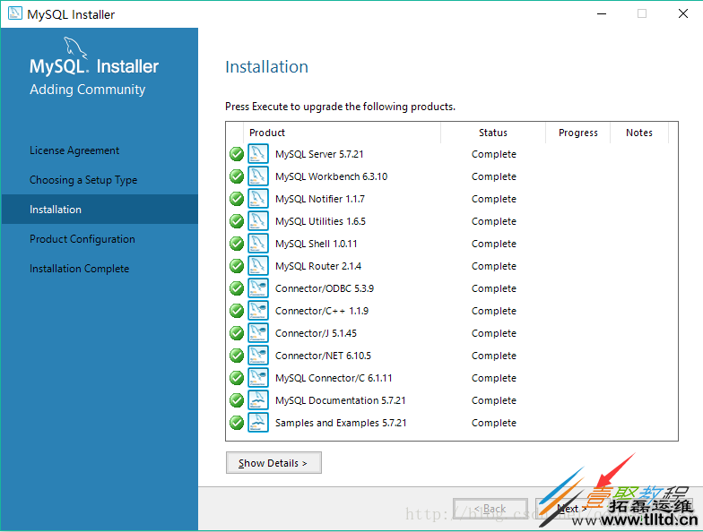
Task: Expand the Show Details section
Action: click(x=273, y=462)
